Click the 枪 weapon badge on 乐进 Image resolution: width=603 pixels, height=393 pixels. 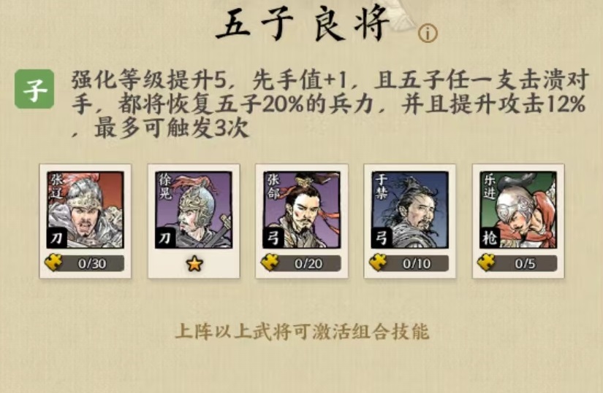tap(490, 238)
